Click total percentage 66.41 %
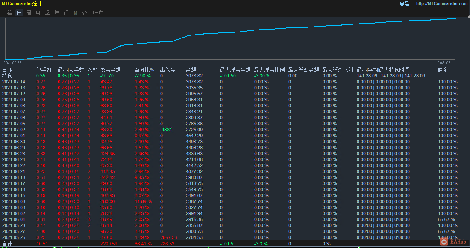The image size is (470, 248). [x=143, y=244]
